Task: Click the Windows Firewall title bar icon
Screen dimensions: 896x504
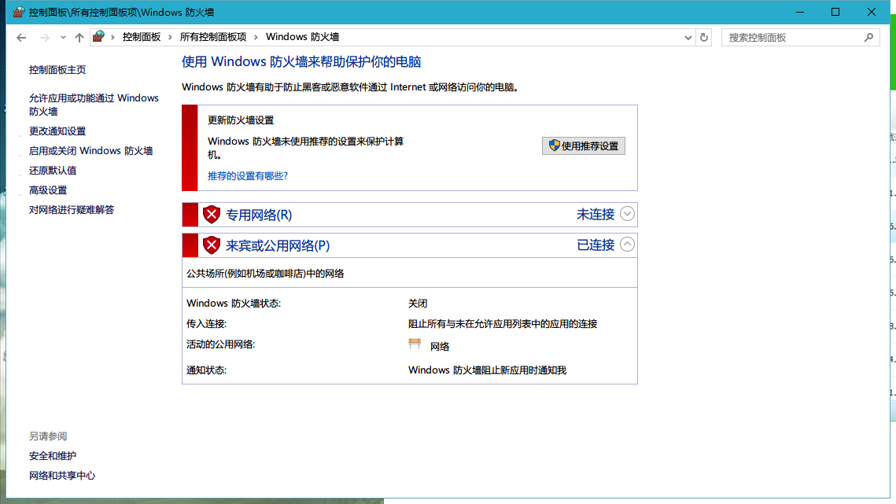Action: click(19, 12)
